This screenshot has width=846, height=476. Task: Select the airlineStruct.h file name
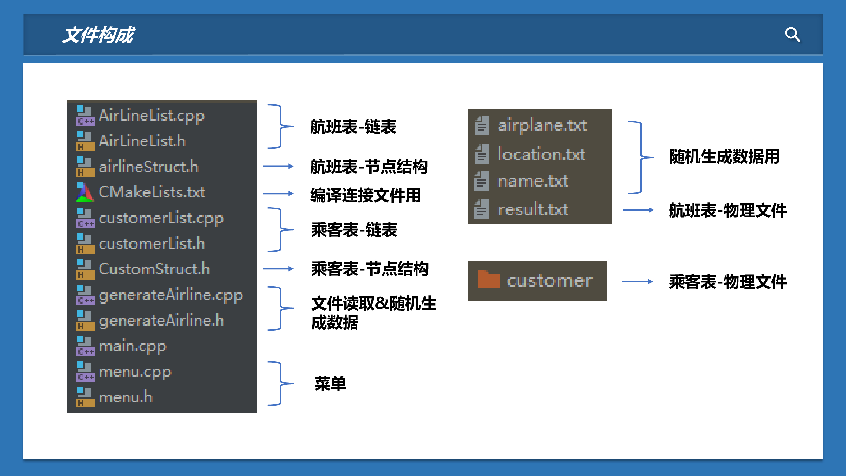click(x=149, y=167)
